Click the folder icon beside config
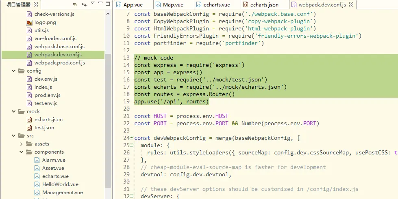The width and height of the screenshot is (398, 199). coord(22,71)
